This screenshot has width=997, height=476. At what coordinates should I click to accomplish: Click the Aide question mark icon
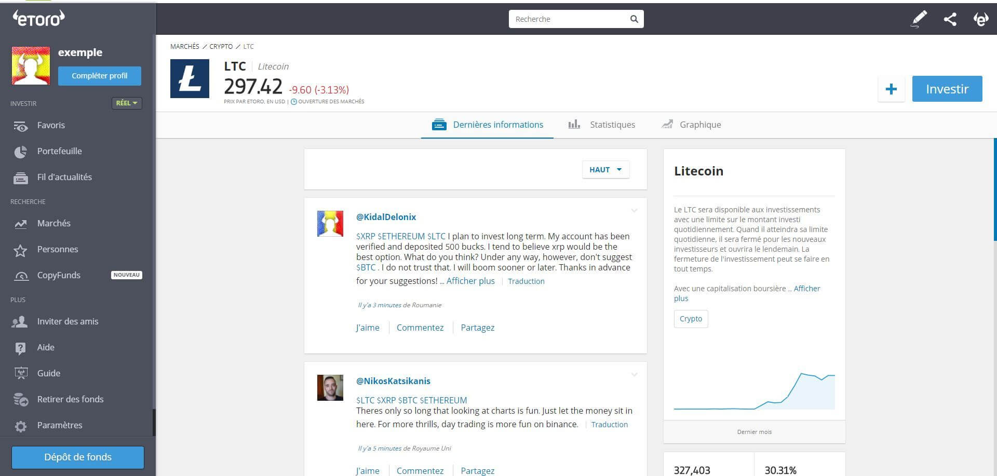(20, 348)
